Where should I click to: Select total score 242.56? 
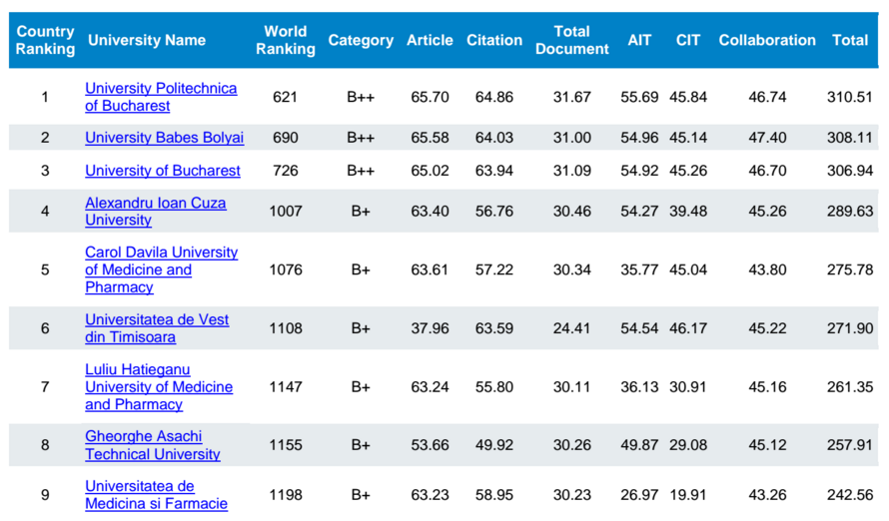(849, 495)
